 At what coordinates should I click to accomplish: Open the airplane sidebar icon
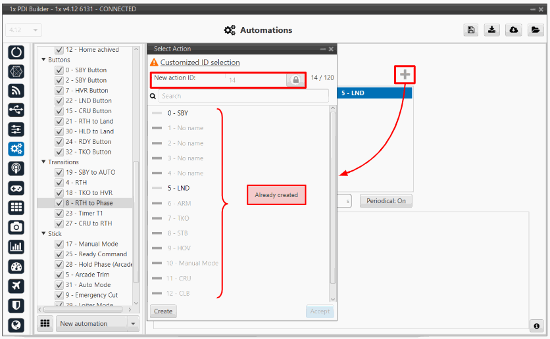tap(16, 286)
